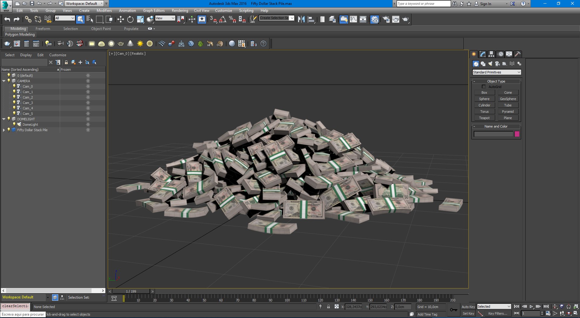
Task: Click the Select and Link chain icon
Action: click(28, 19)
